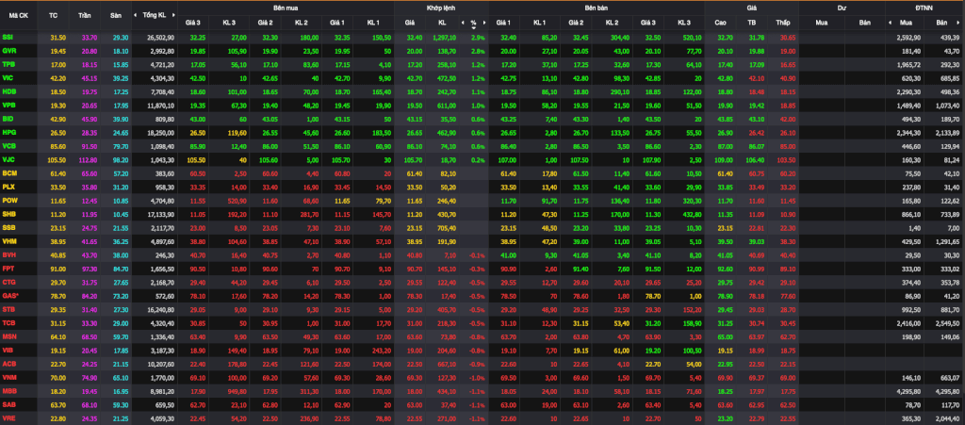
Task: Open the PLX ticker symbol
Action: [x=8, y=185]
